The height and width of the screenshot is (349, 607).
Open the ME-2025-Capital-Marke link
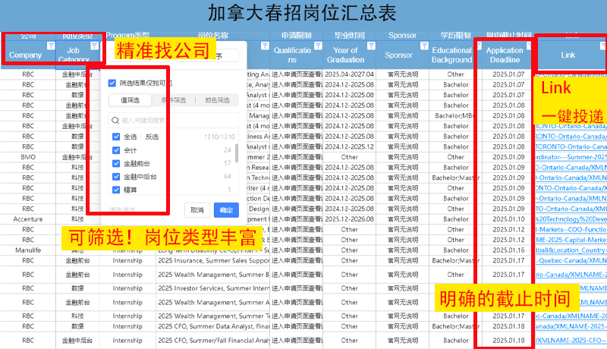[x=571, y=240]
